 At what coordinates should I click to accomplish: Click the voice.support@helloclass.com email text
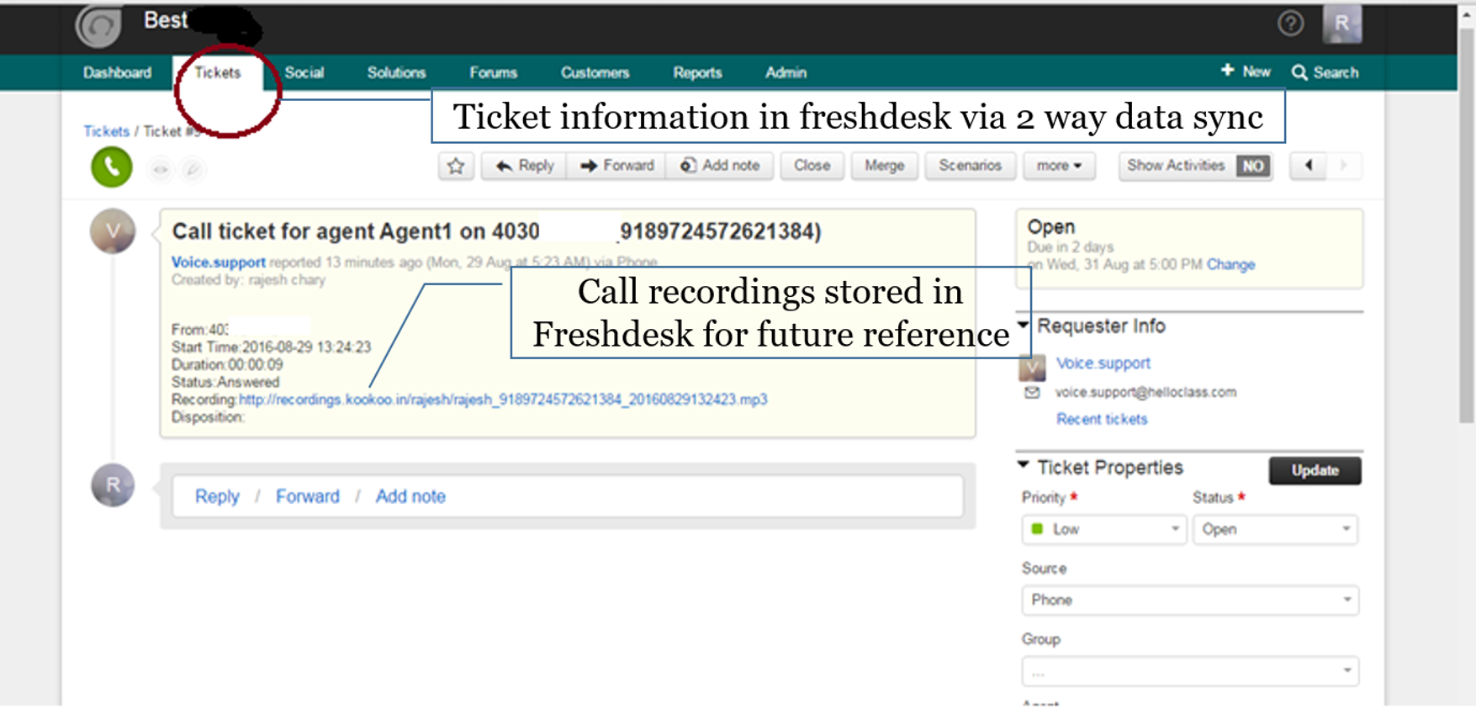click(x=1145, y=392)
